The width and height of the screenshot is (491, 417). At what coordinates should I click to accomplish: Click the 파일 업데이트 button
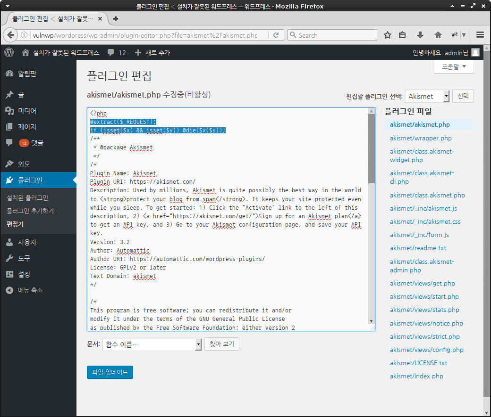(x=110, y=372)
